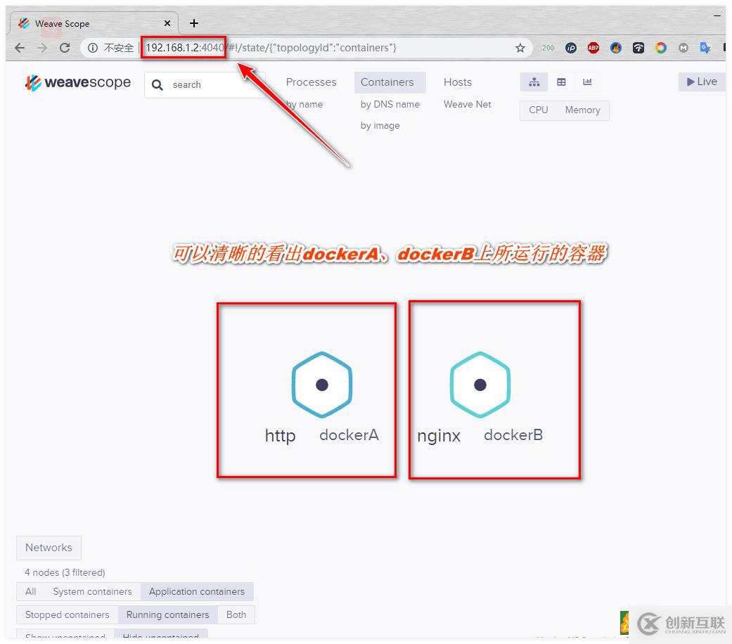Close the Weave Scope tab
Screen dimensions: 732x644
(167, 23)
